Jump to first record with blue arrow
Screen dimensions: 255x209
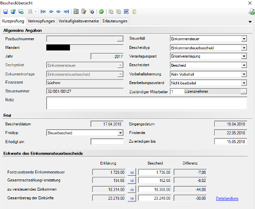(43, 12)
